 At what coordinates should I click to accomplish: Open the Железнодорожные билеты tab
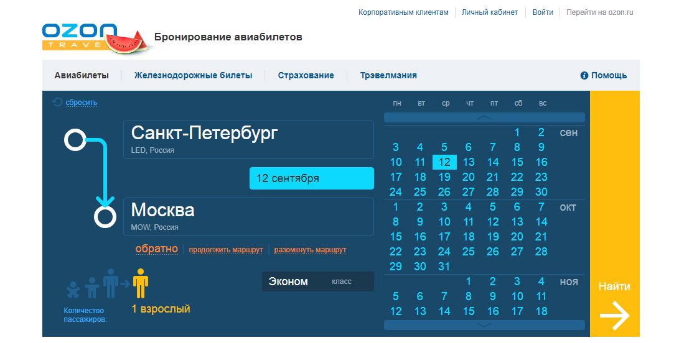point(193,75)
